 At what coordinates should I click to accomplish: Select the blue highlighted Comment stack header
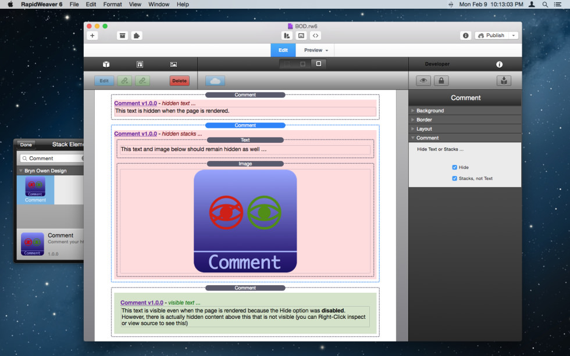[245, 125]
